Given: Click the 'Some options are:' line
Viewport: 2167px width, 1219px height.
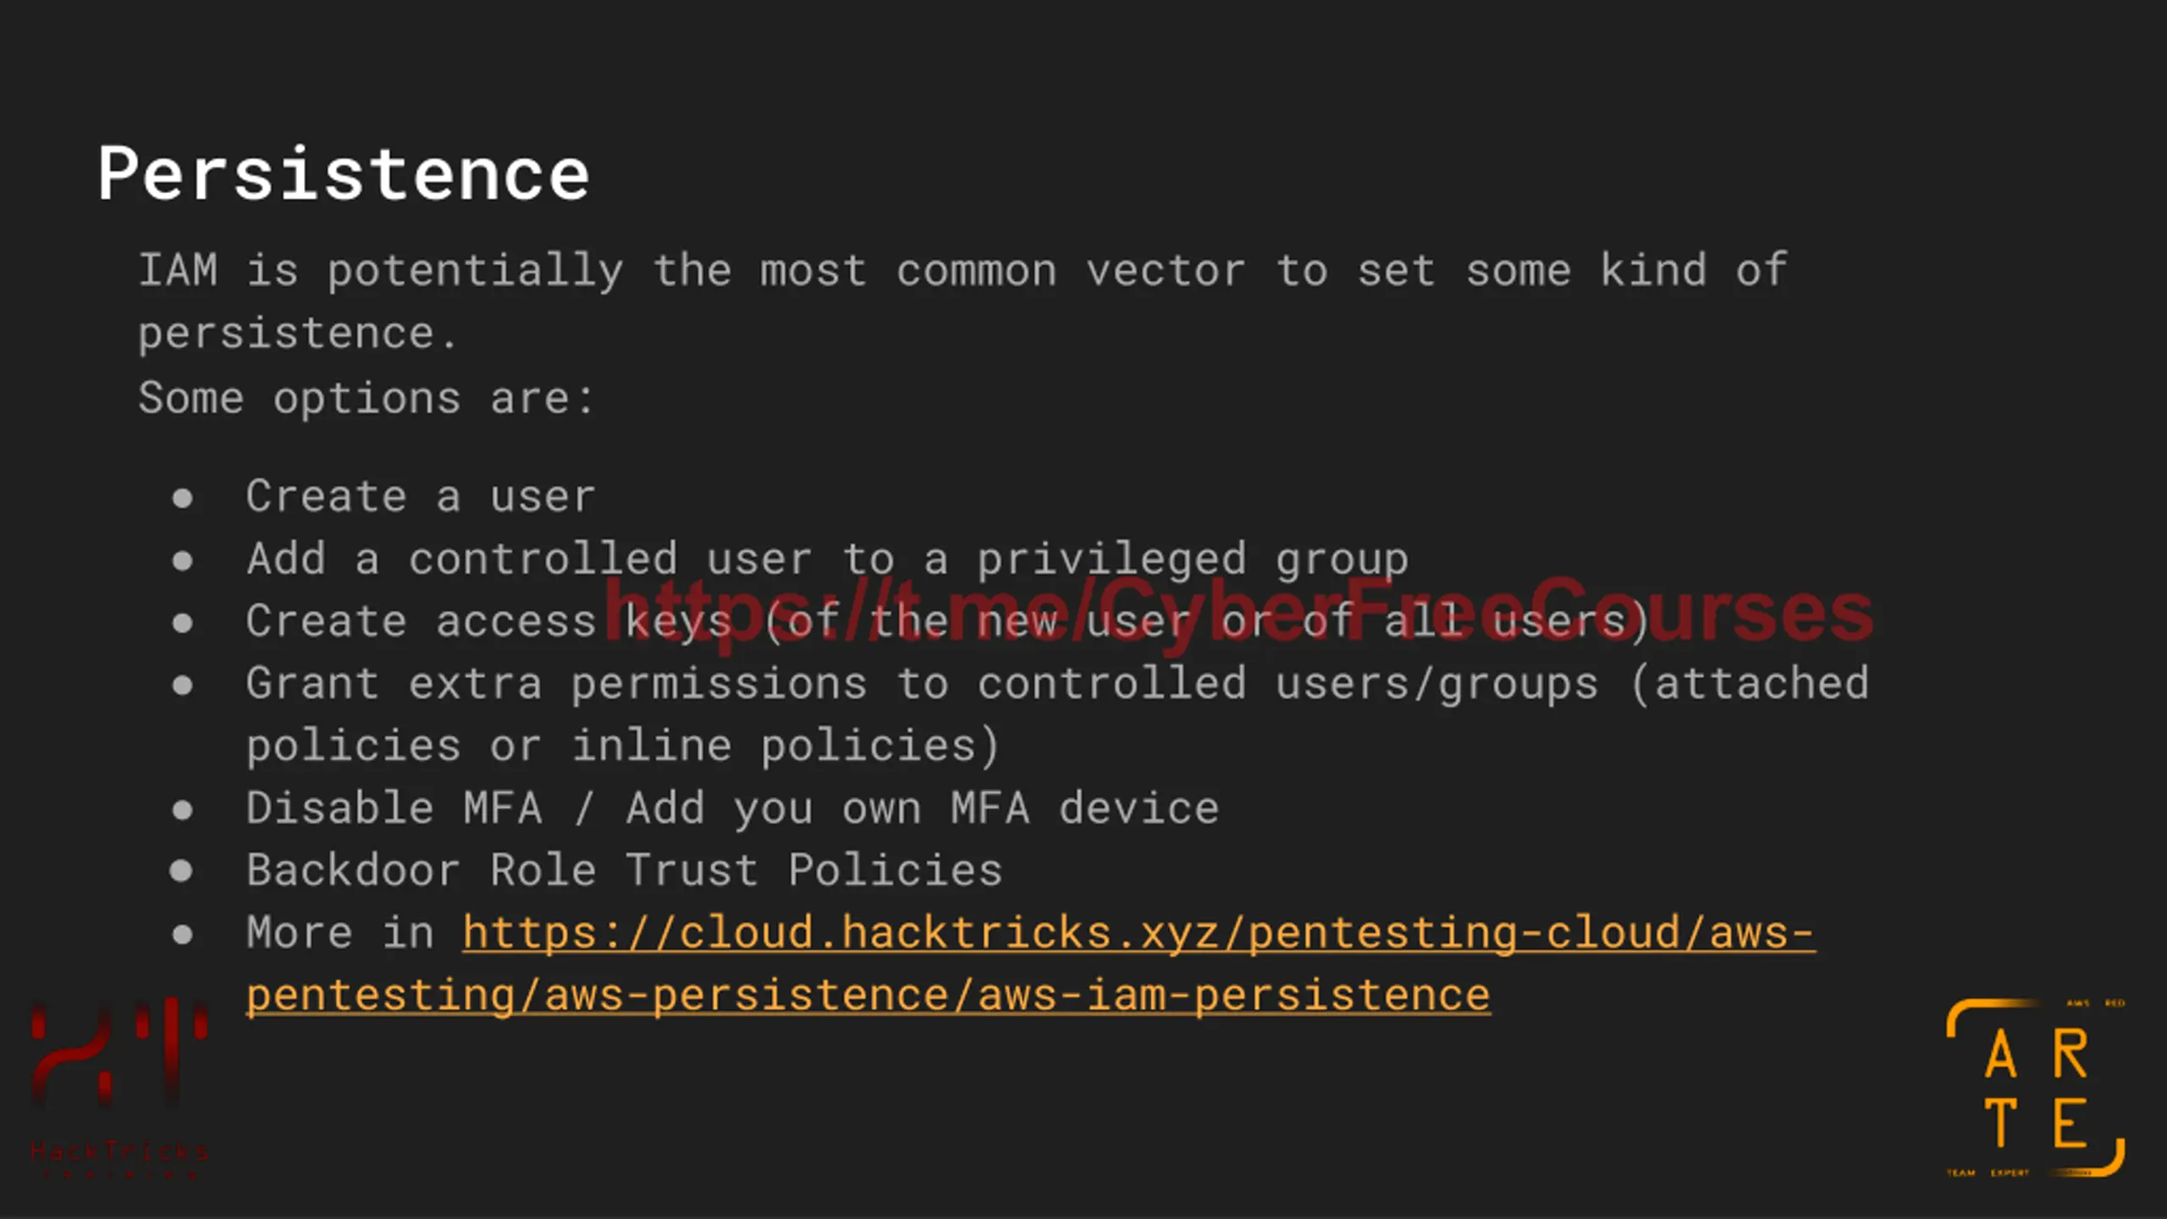Looking at the screenshot, I should (367, 398).
